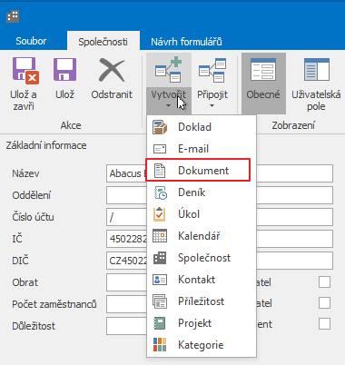Image resolution: width=345 pixels, height=365 pixels.
Task: Tick the checkbox in the Počet zaměstnanců row
Action: click(x=324, y=302)
